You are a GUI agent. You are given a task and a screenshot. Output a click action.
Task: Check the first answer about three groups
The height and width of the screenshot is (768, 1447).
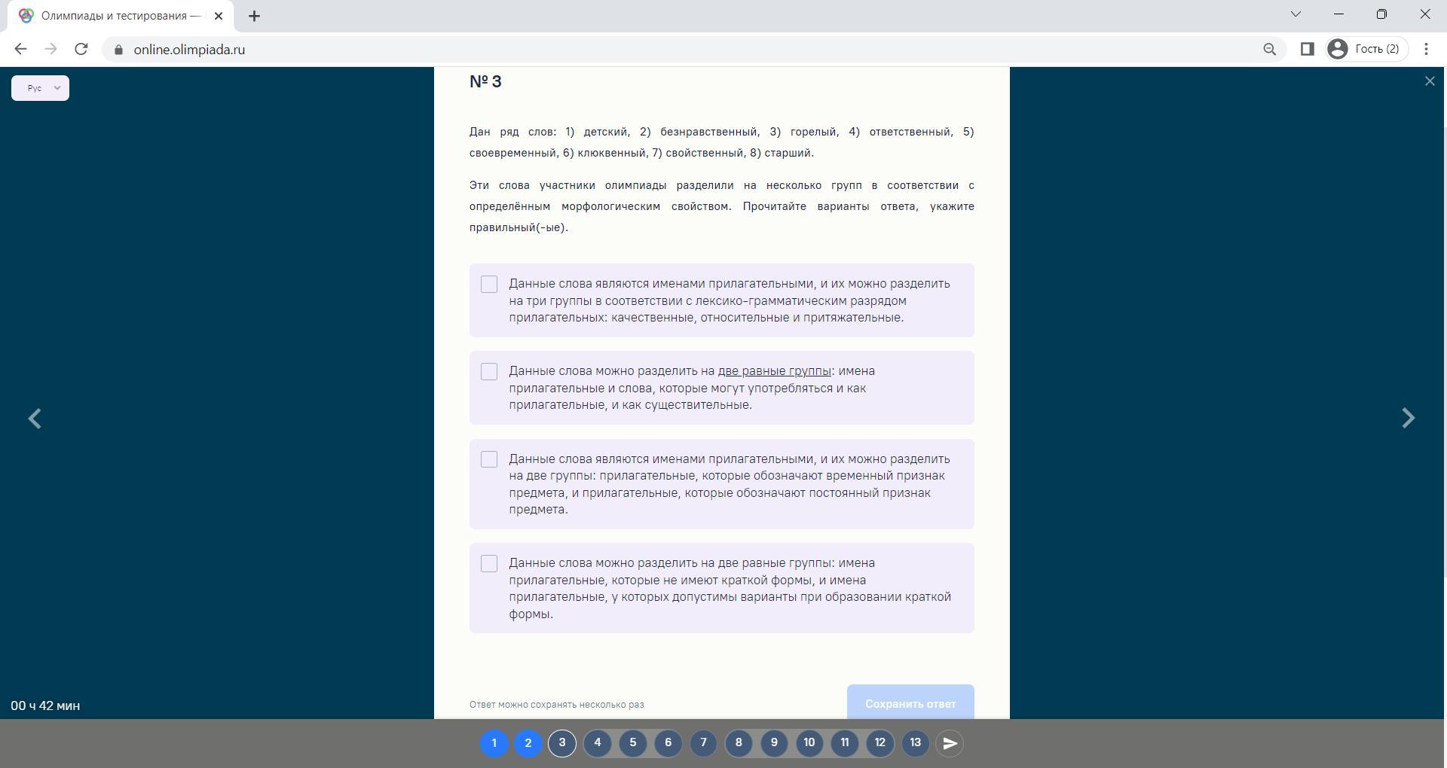[489, 285]
